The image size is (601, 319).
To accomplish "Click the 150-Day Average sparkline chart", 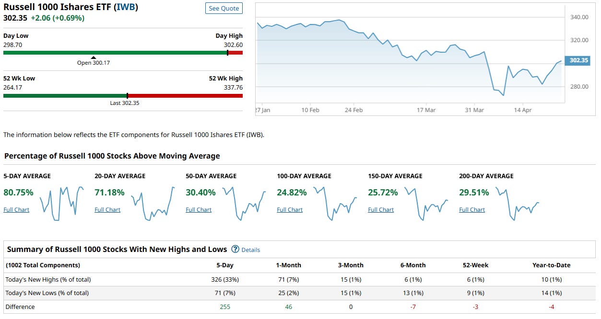I will pyautogui.click(x=426, y=204).
